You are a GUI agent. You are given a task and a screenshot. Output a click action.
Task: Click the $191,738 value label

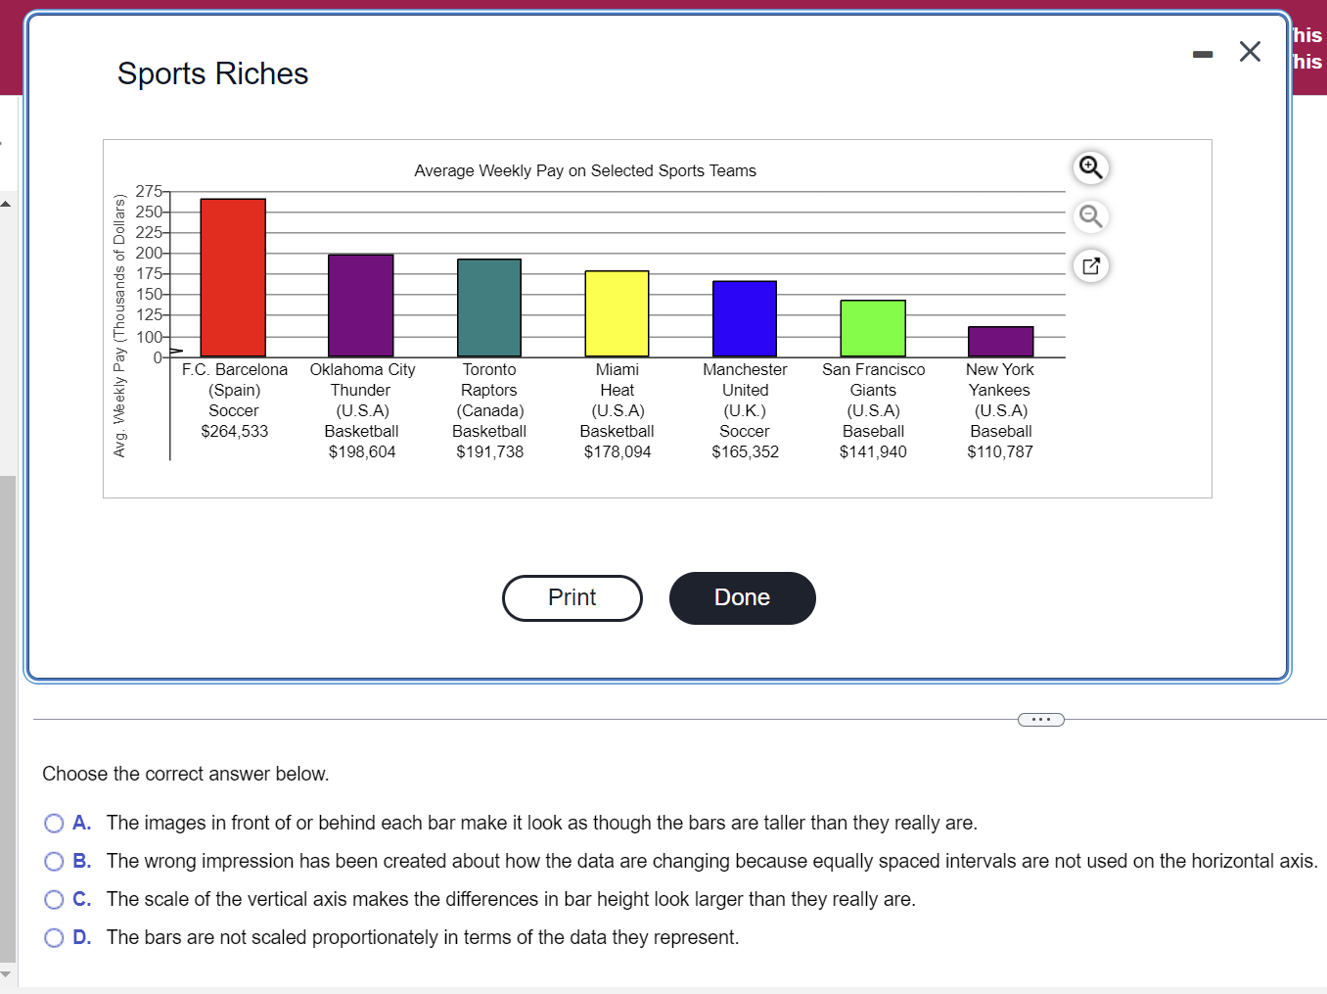[x=490, y=452]
